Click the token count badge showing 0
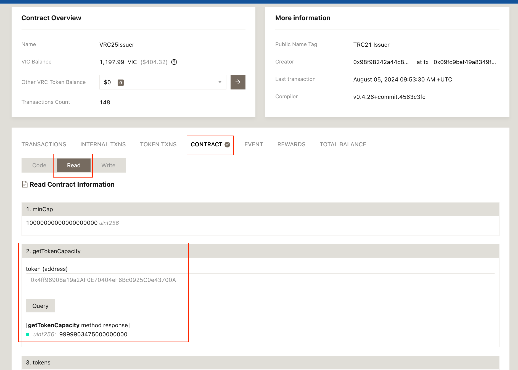518x370 pixels. pos(120,83)
